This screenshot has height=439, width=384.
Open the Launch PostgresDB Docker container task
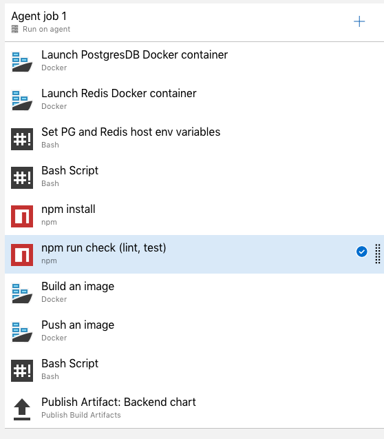(194, 61)
